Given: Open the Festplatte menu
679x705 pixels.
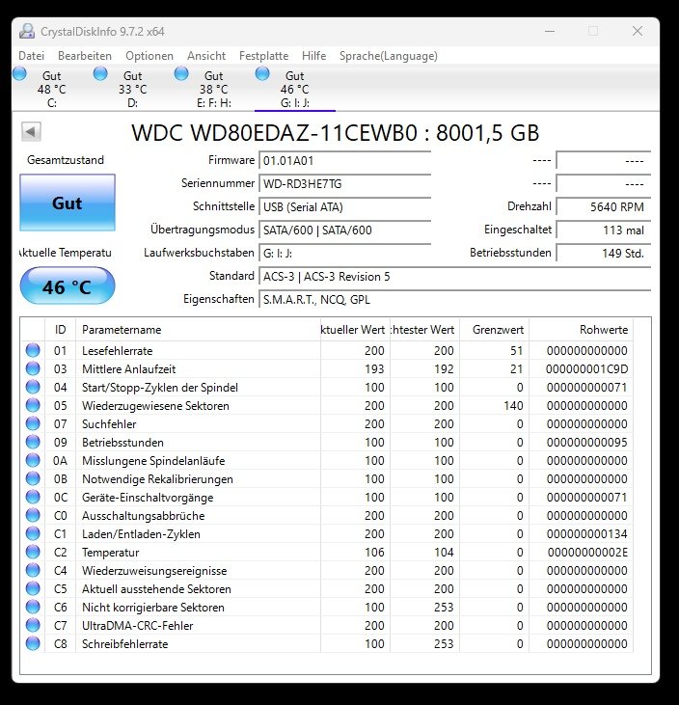Looking at the screenshot, I should (264, 56).
